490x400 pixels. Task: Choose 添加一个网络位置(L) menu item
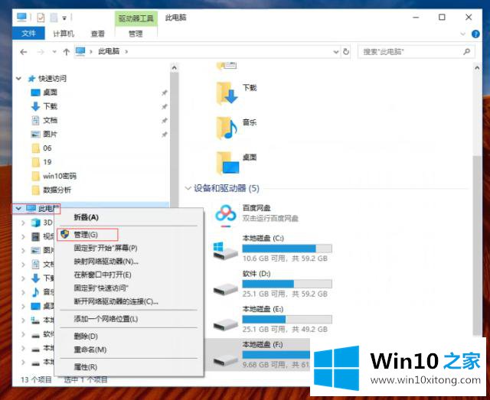tap(106, 319)
